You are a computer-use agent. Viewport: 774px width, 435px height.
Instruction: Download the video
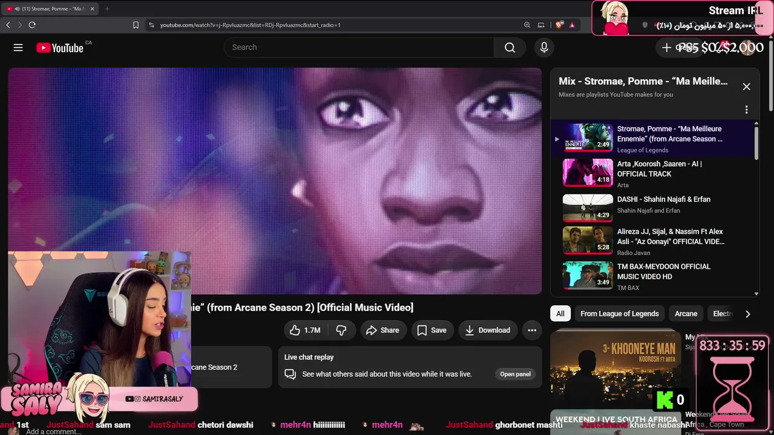click(x=488, y=330)
